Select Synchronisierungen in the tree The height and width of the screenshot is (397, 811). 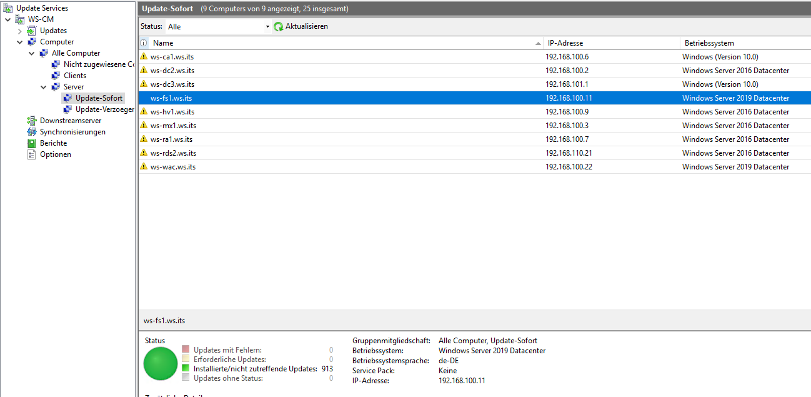click(x=72, y=132)
